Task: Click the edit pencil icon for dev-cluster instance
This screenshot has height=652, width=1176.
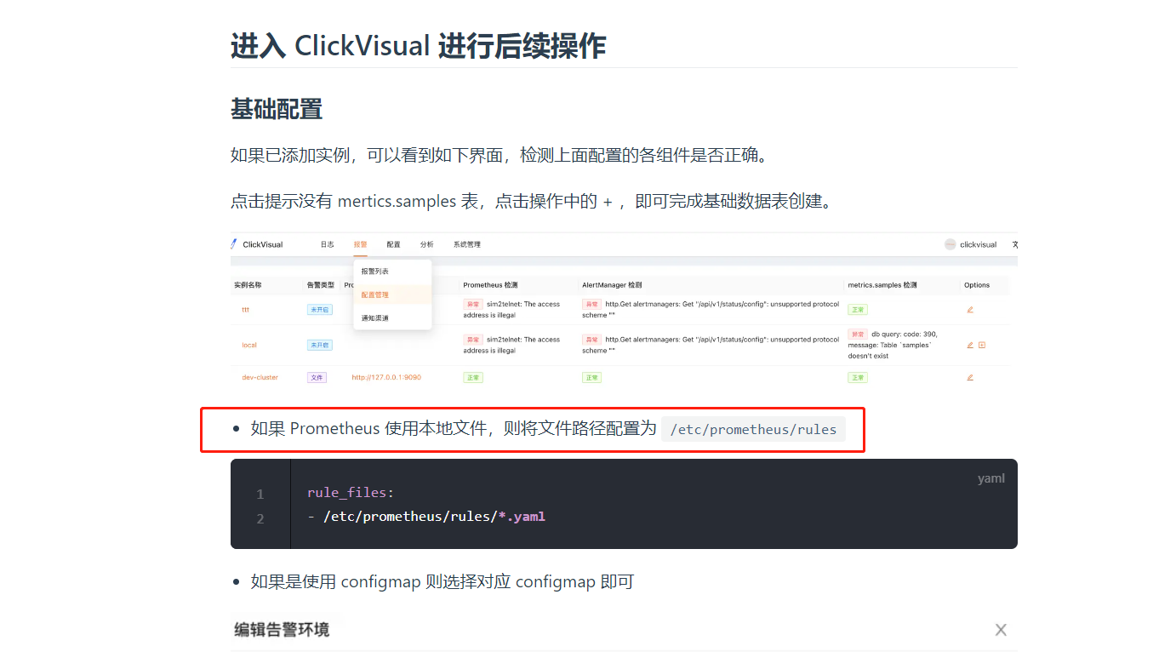Action: pyautogui.click(x=970, y=377)
